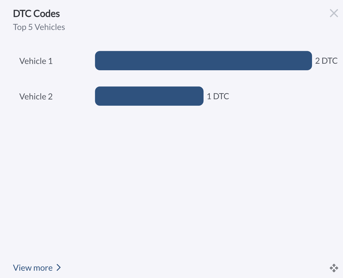Image resolution: width=343 pixels, height=278 pixels.
Task: Click the chevron beside View more
Action: click(59, 267)
